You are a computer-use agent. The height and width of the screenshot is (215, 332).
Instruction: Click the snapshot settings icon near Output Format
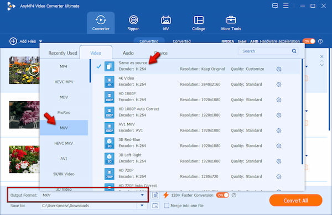[155, 195]
